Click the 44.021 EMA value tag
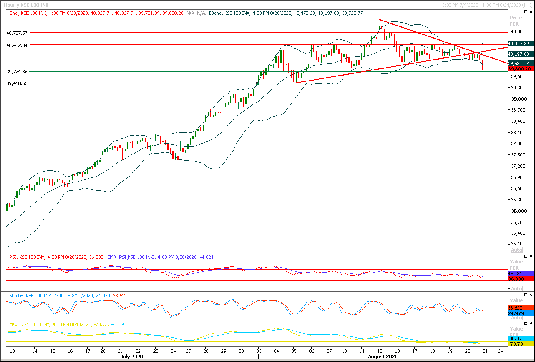The width and height of the screenshot is (535, 362). (520, 273)
